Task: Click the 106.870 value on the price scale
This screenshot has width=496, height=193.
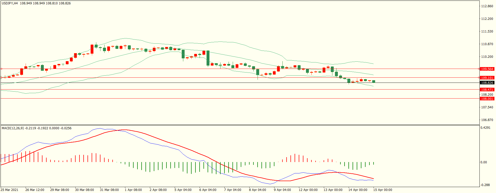Action: click(487, 120)
